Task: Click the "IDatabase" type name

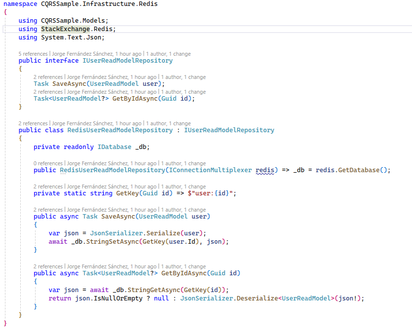Action: tap(114, 147)
